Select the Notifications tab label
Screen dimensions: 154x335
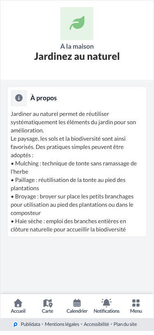tap(106, 311)
